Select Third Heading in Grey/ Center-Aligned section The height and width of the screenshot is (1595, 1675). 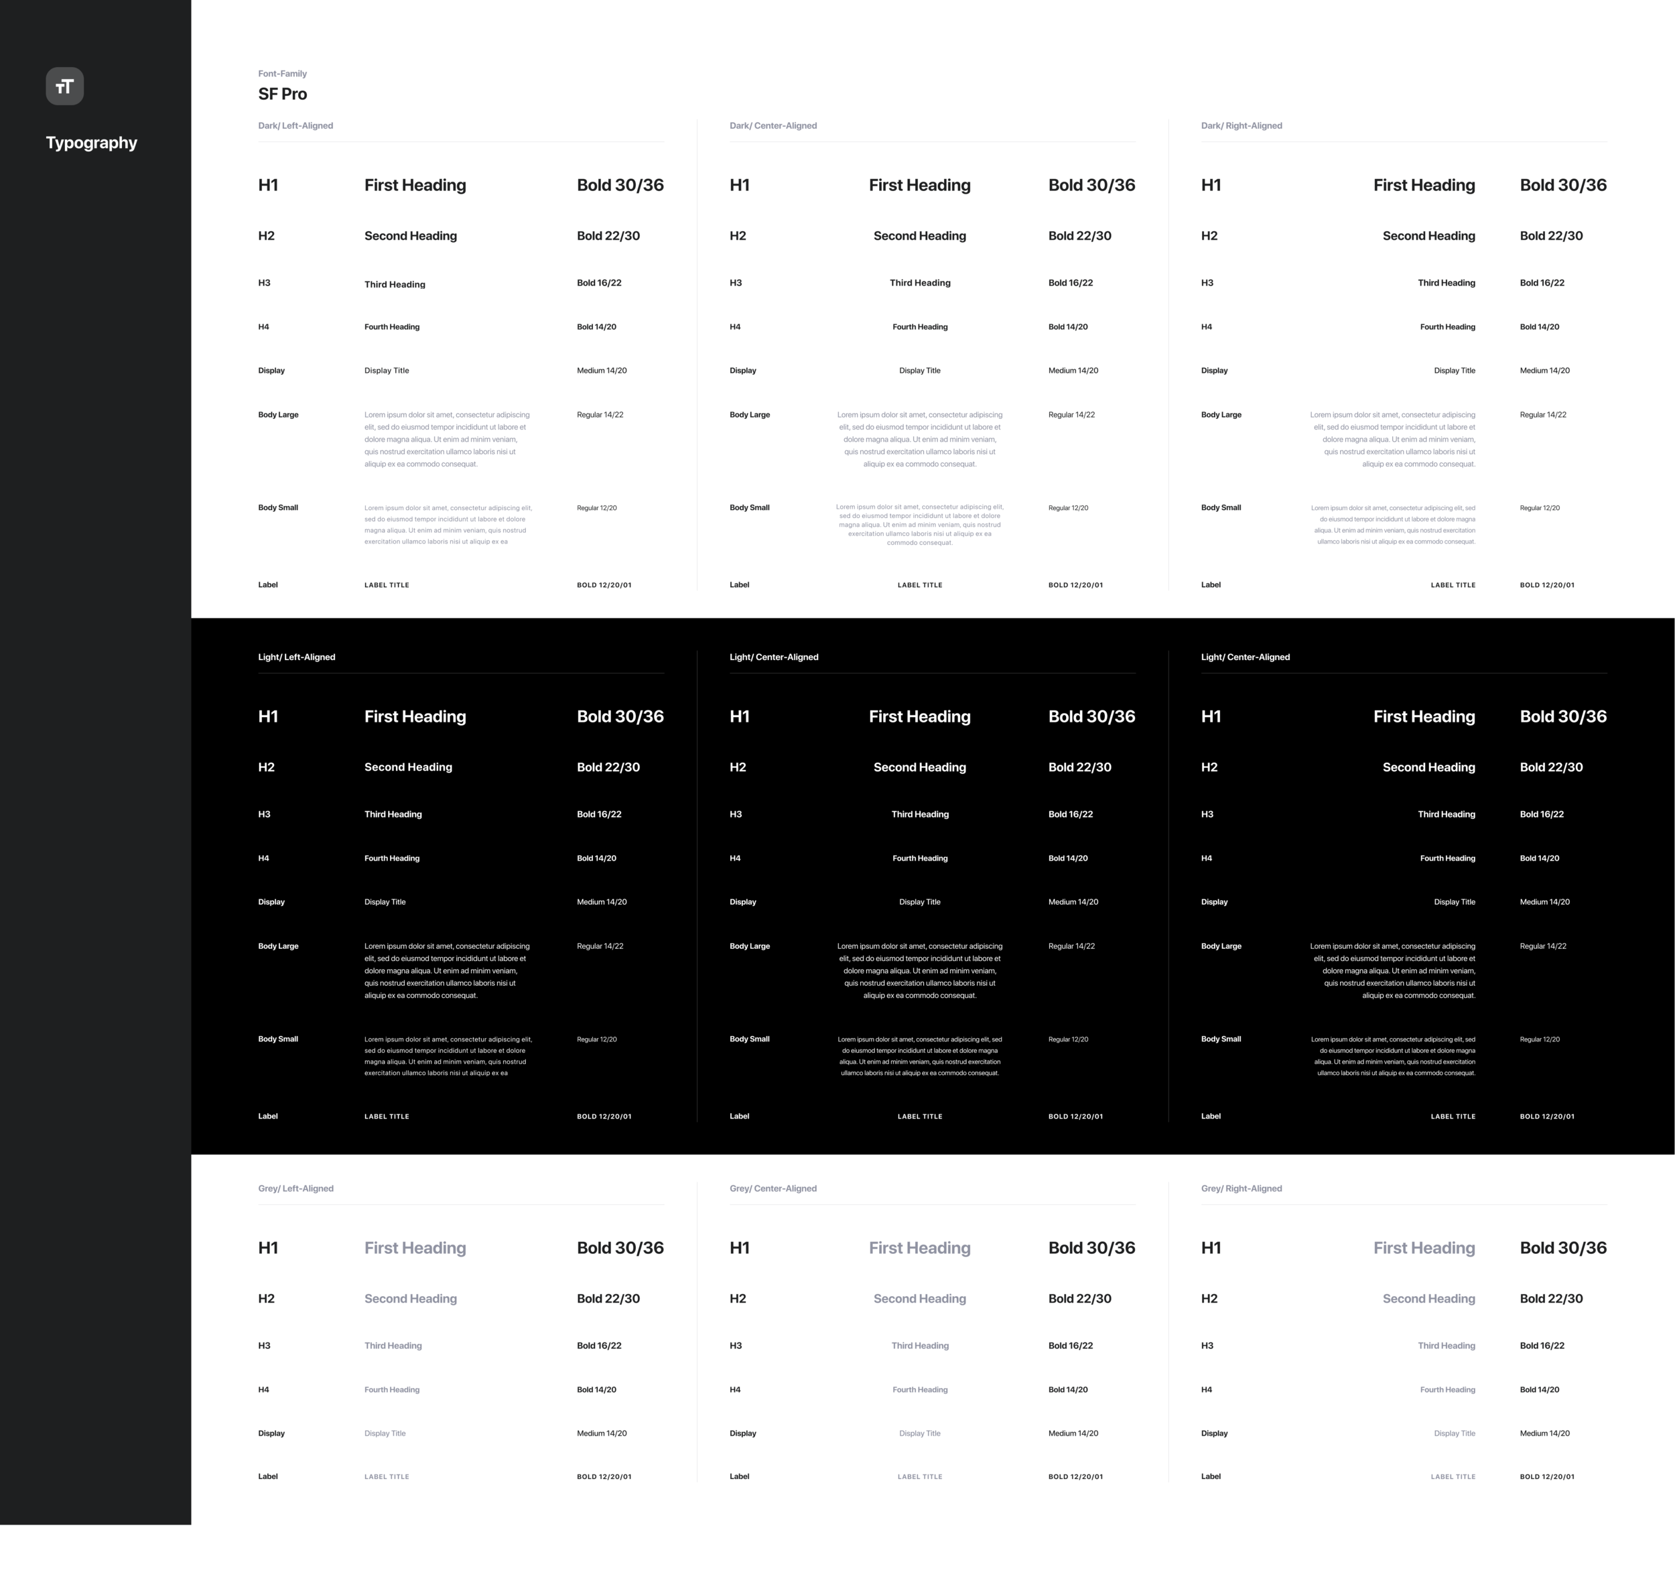pyautogui.click(x=921, y=1346)
